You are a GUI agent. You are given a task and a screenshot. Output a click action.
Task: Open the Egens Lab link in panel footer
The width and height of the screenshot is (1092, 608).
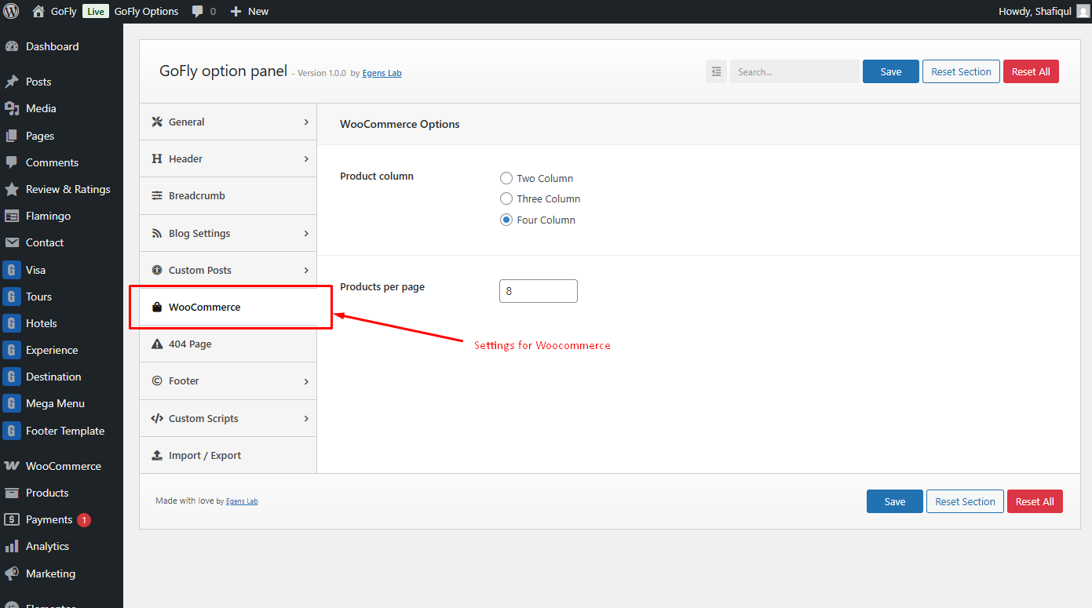click(242, 501)
